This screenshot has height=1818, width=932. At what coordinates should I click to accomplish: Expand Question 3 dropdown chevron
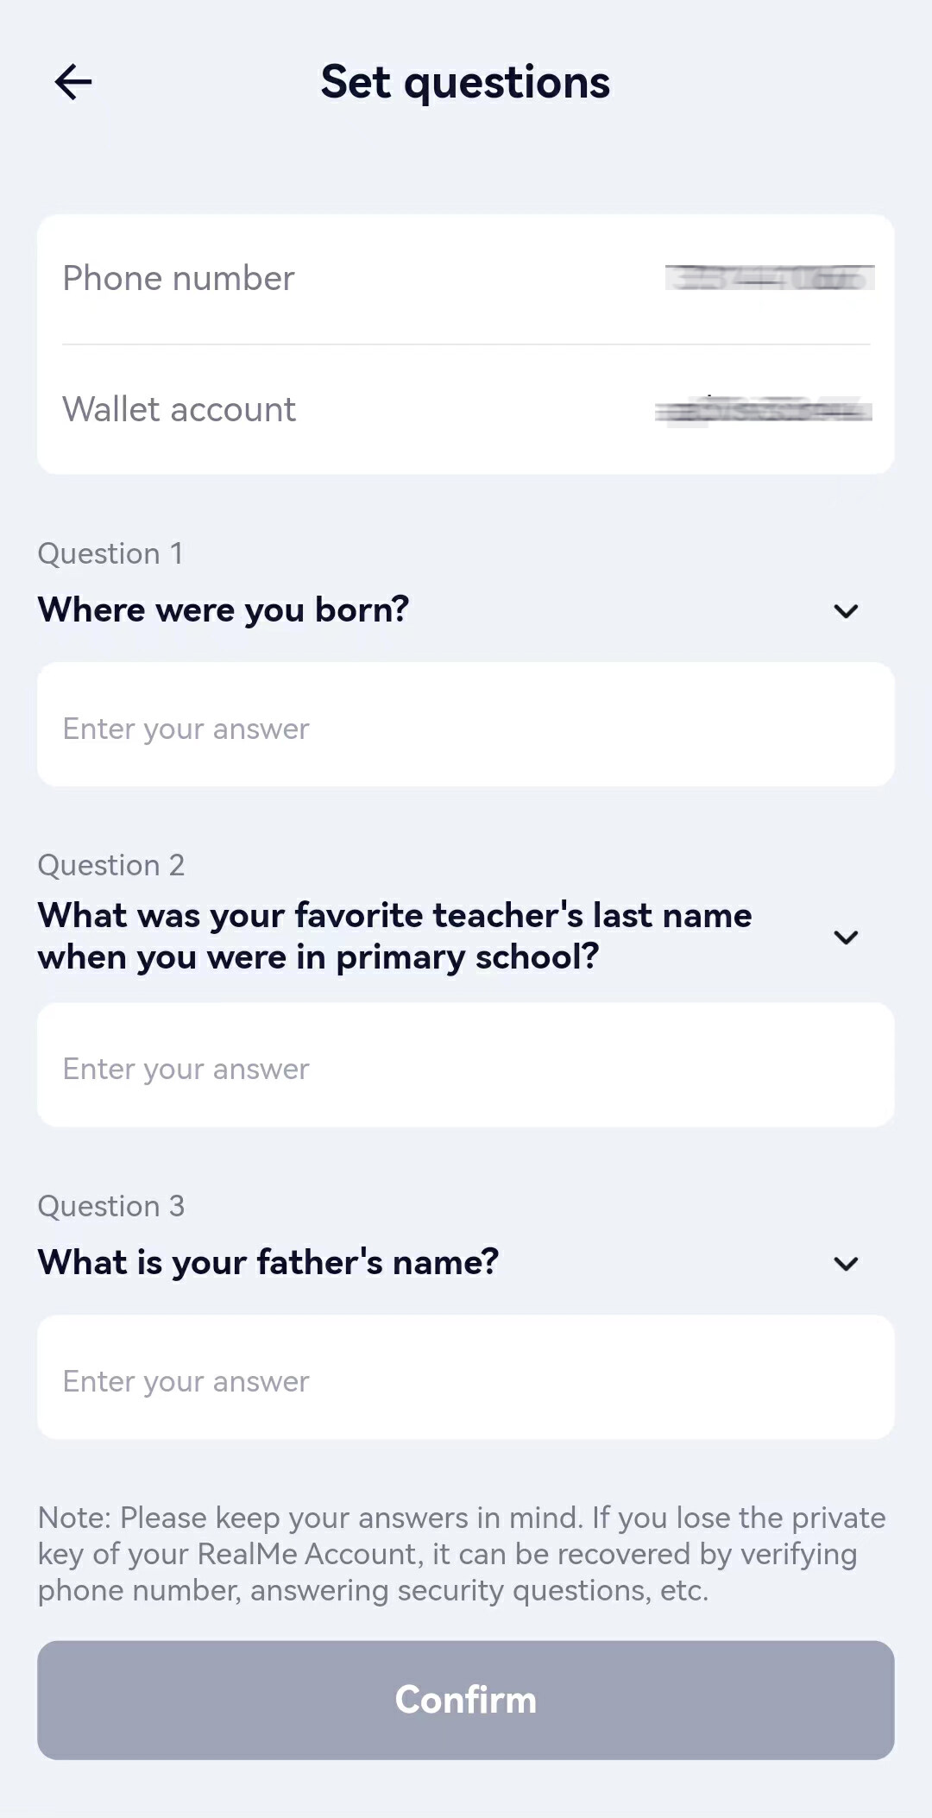point(846,1264)
